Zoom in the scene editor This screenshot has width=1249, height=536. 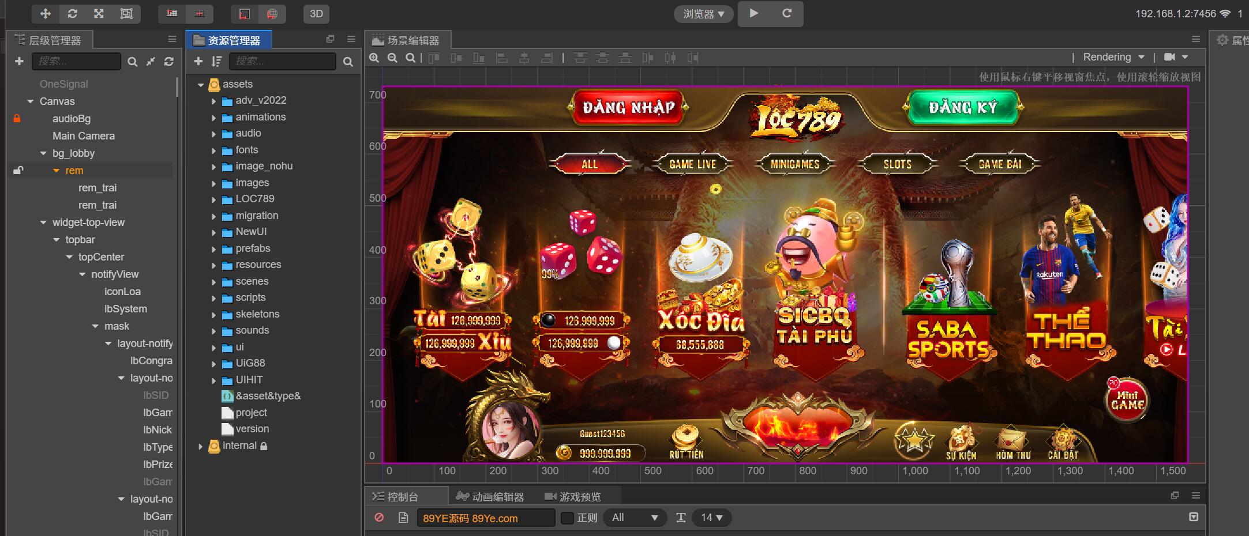374,58
